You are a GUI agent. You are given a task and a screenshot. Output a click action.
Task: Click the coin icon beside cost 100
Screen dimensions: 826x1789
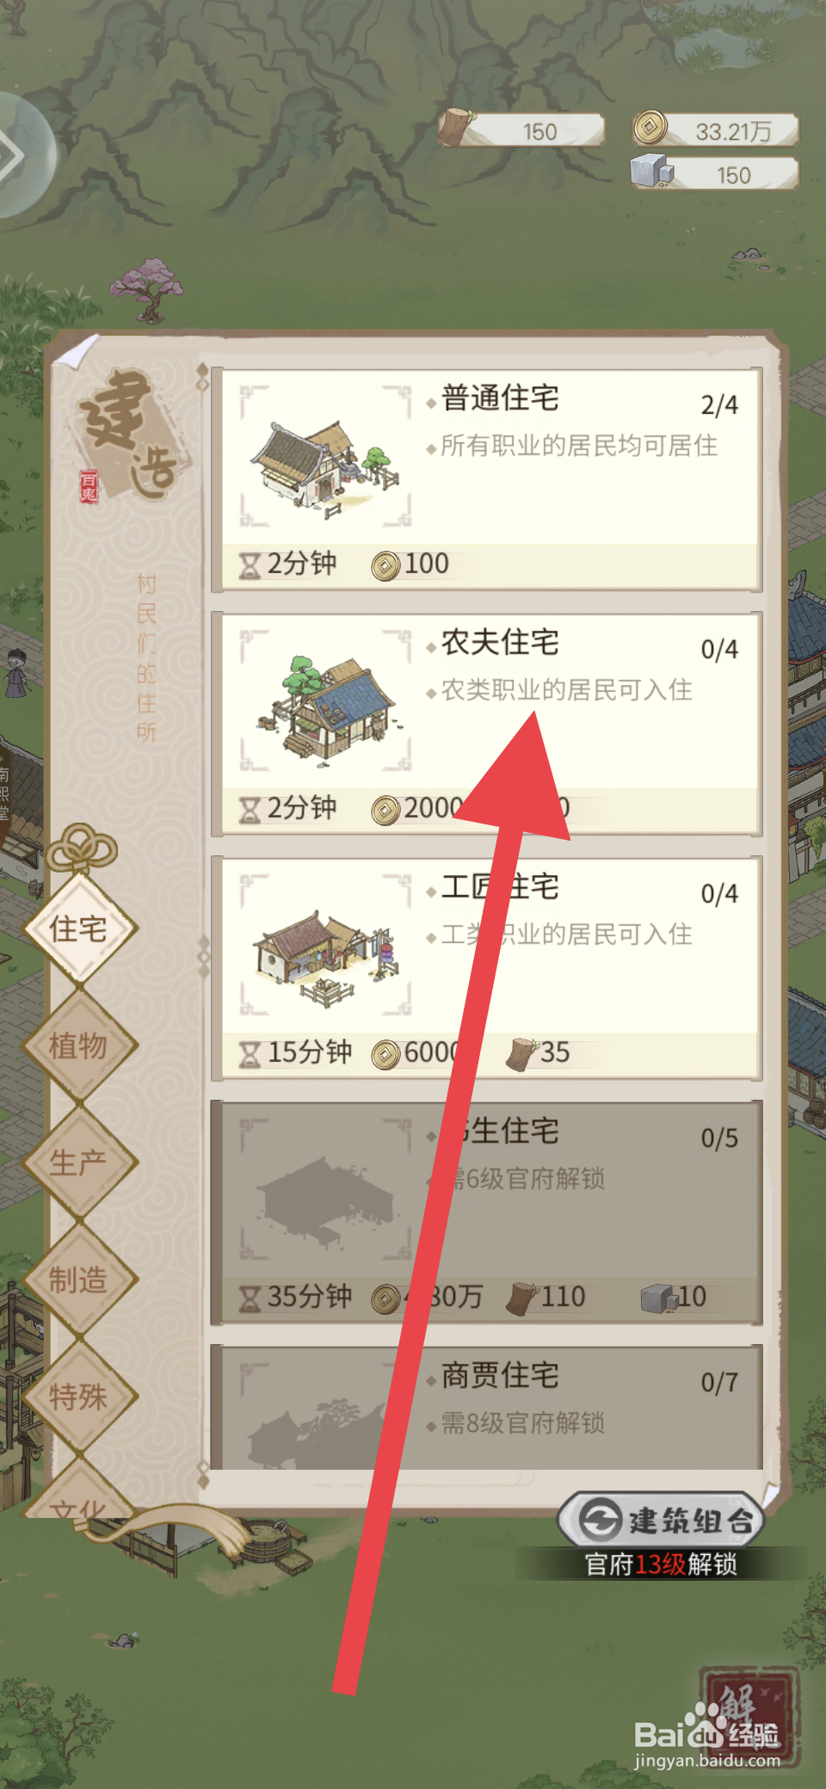click(385, 565)
